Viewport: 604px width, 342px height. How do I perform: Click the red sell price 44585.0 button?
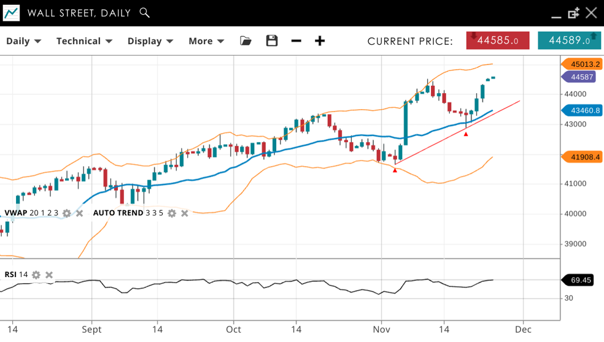[497, 40]
